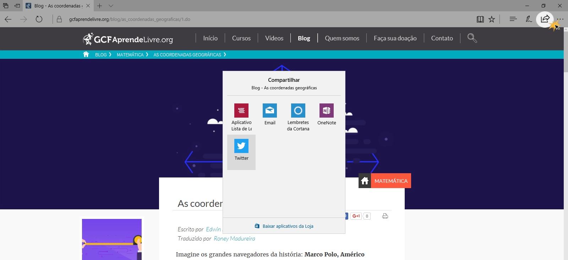Set these tabs aside icon

click(x=17, y=6)
